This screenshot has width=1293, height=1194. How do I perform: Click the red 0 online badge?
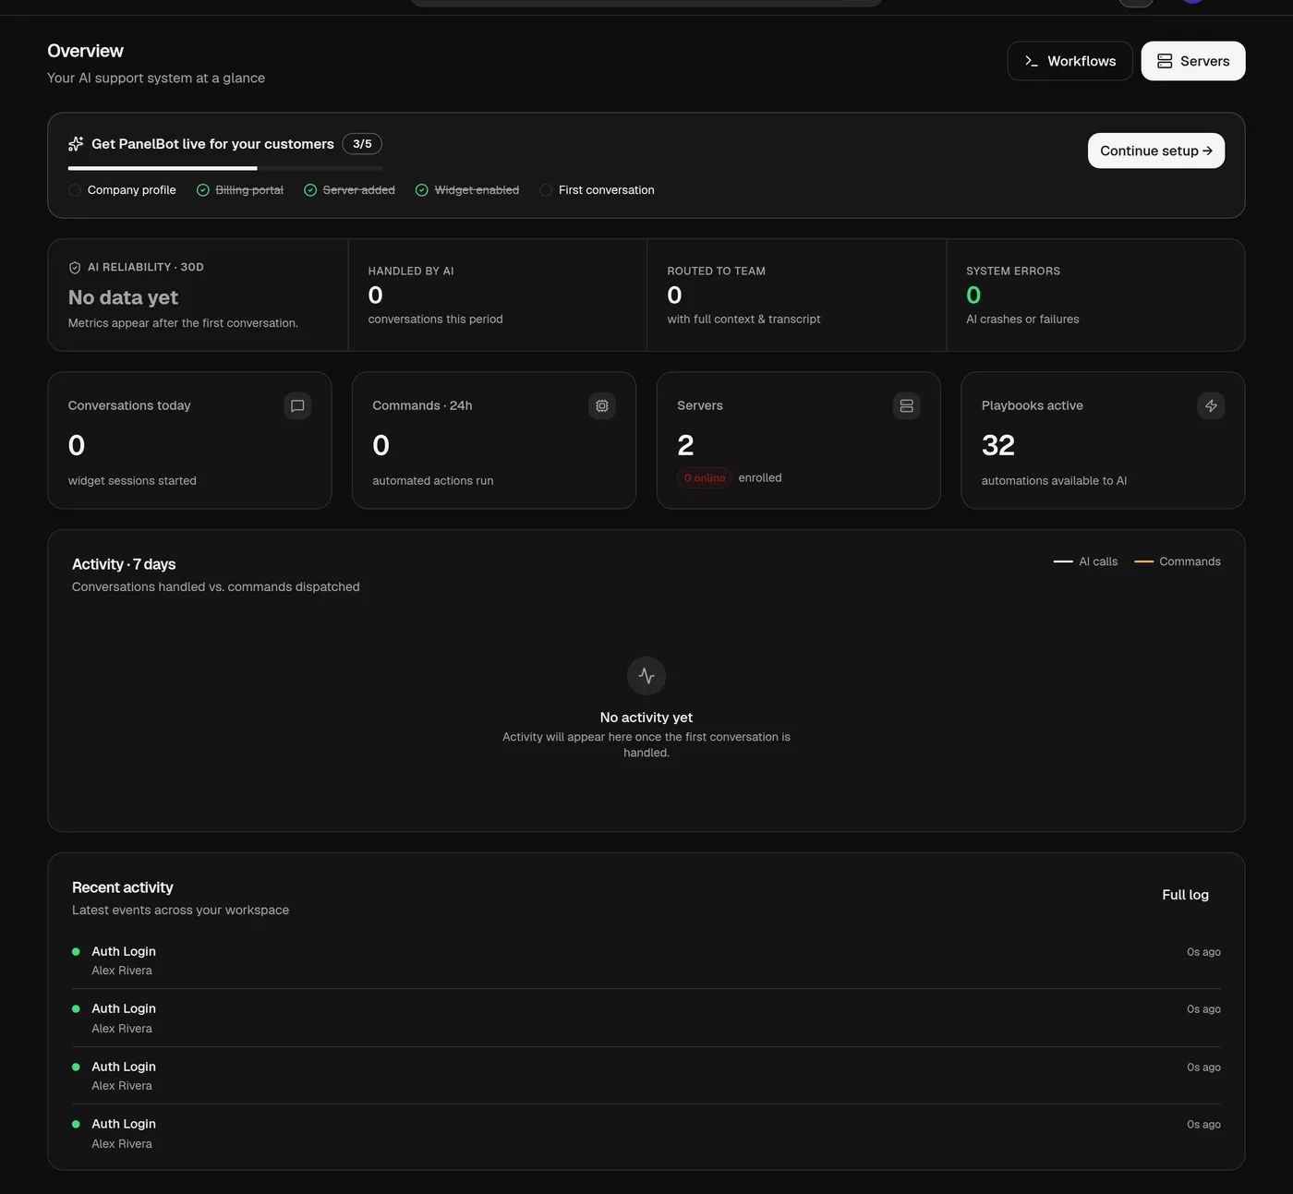[x=705, y=477]
